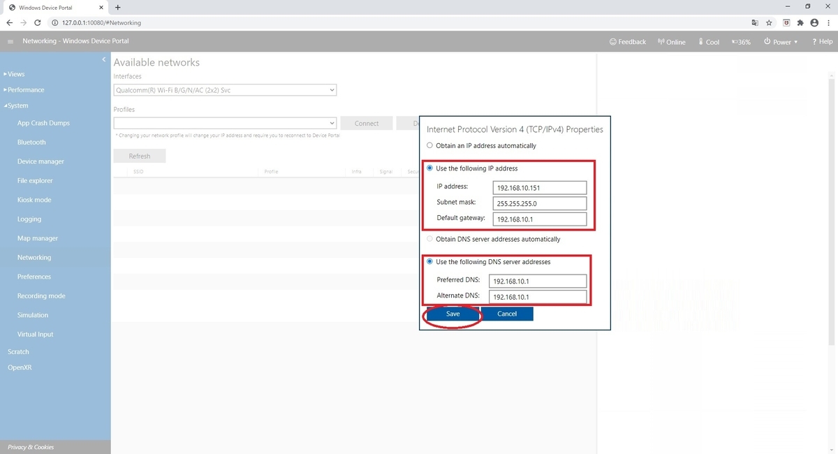Bookmark this page with the star icon
Screen dimensions: 838x454
point(769,22)
